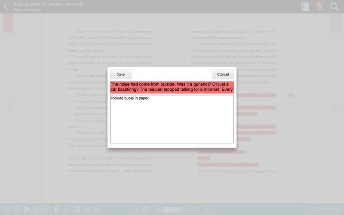Open search with the magnifier icon

(x=335, y=6)
